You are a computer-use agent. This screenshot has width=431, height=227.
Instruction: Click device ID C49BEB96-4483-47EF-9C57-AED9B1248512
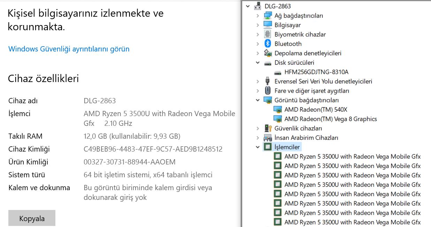(x=153, y=149)
